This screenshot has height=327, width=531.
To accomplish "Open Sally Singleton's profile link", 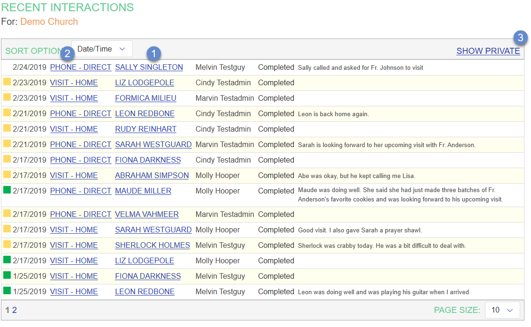I will coord(149,67).
